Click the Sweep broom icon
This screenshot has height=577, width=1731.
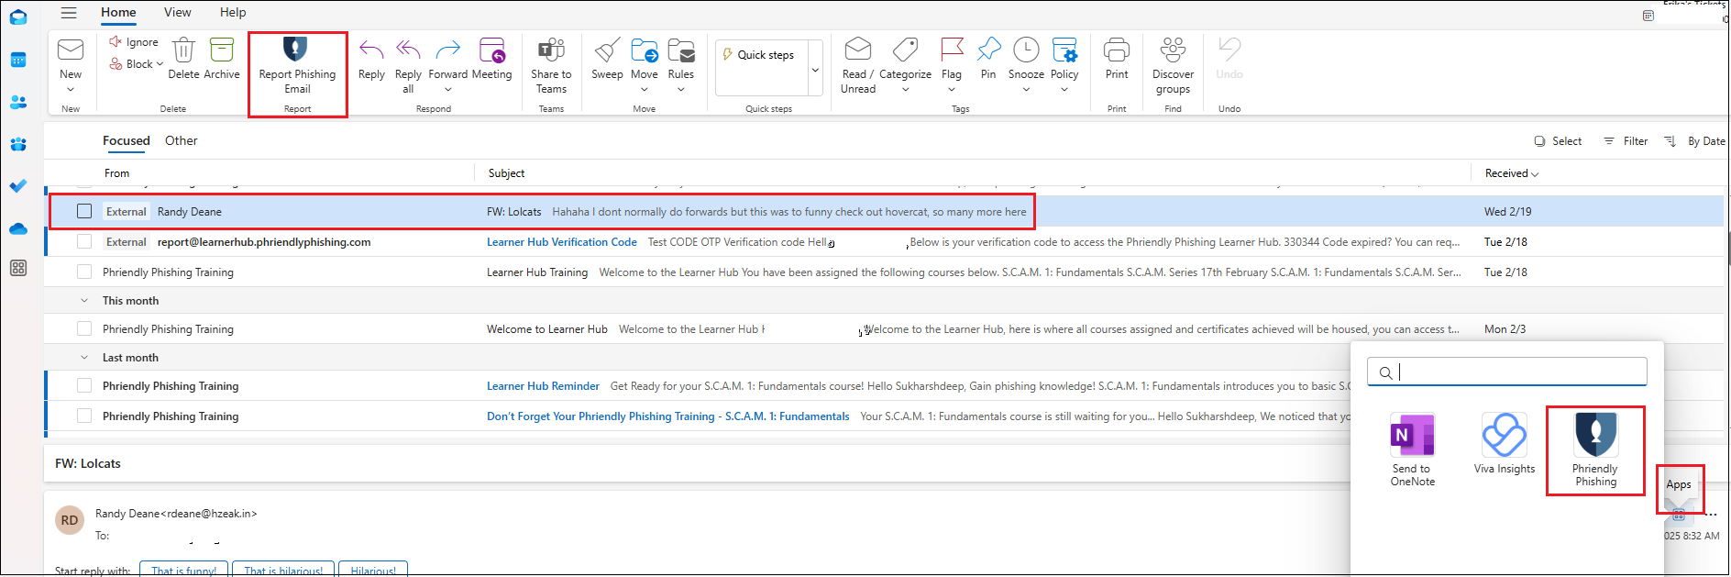click(x=606, y=50)
